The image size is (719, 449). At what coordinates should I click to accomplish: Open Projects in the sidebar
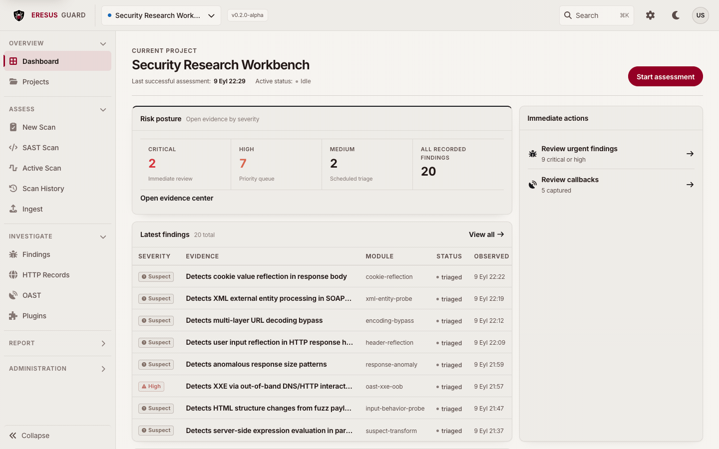(57, 82)
